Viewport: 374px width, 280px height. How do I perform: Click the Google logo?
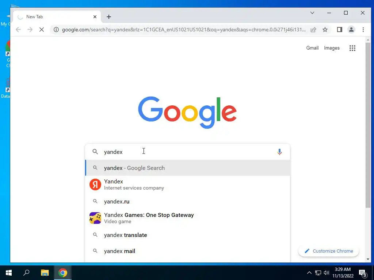tap(187, 112)
